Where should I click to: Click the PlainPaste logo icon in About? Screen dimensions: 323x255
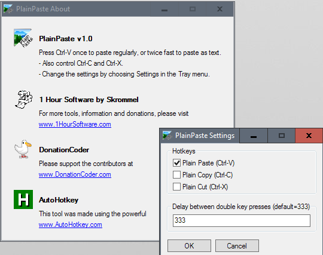click(23, 38)
